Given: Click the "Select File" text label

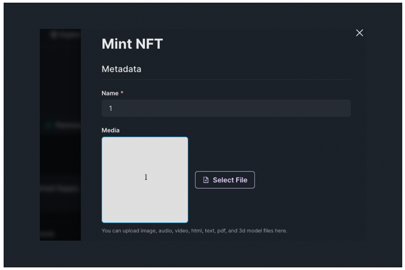Looking at the screenshot, I should tap(230, 180).
